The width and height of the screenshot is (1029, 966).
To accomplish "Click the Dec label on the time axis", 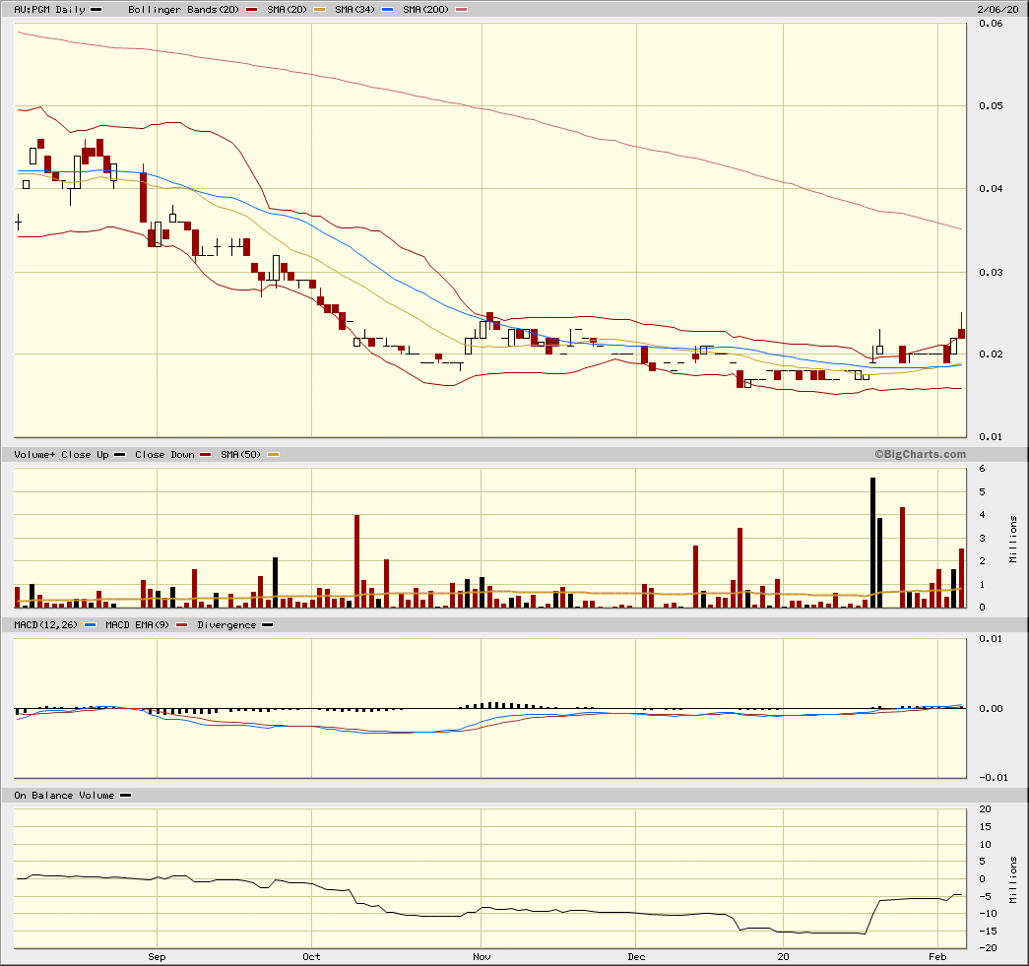I will (x=636, y=957).
